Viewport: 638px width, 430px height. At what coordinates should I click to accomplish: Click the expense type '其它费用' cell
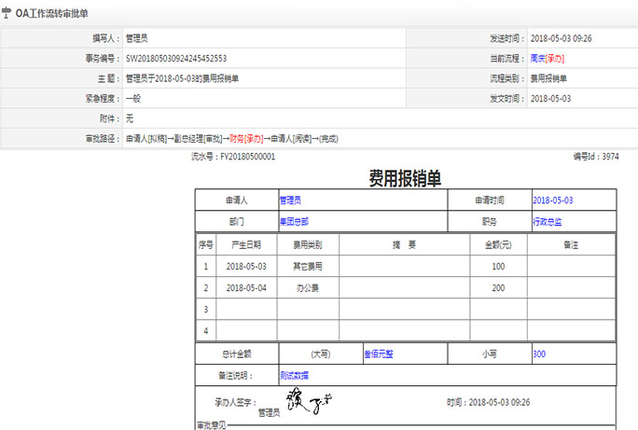(x=308, y=267)
